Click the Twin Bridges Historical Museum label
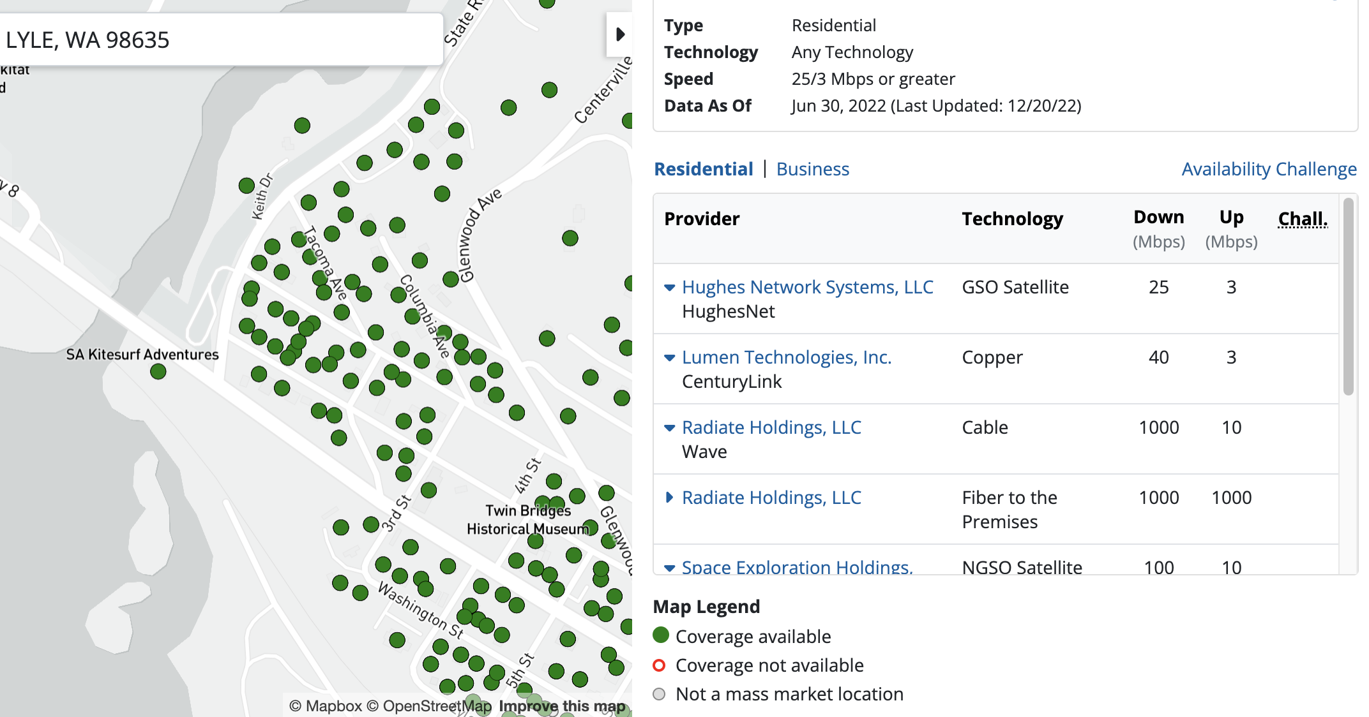 pyautogui.click(x=528, y=520)
